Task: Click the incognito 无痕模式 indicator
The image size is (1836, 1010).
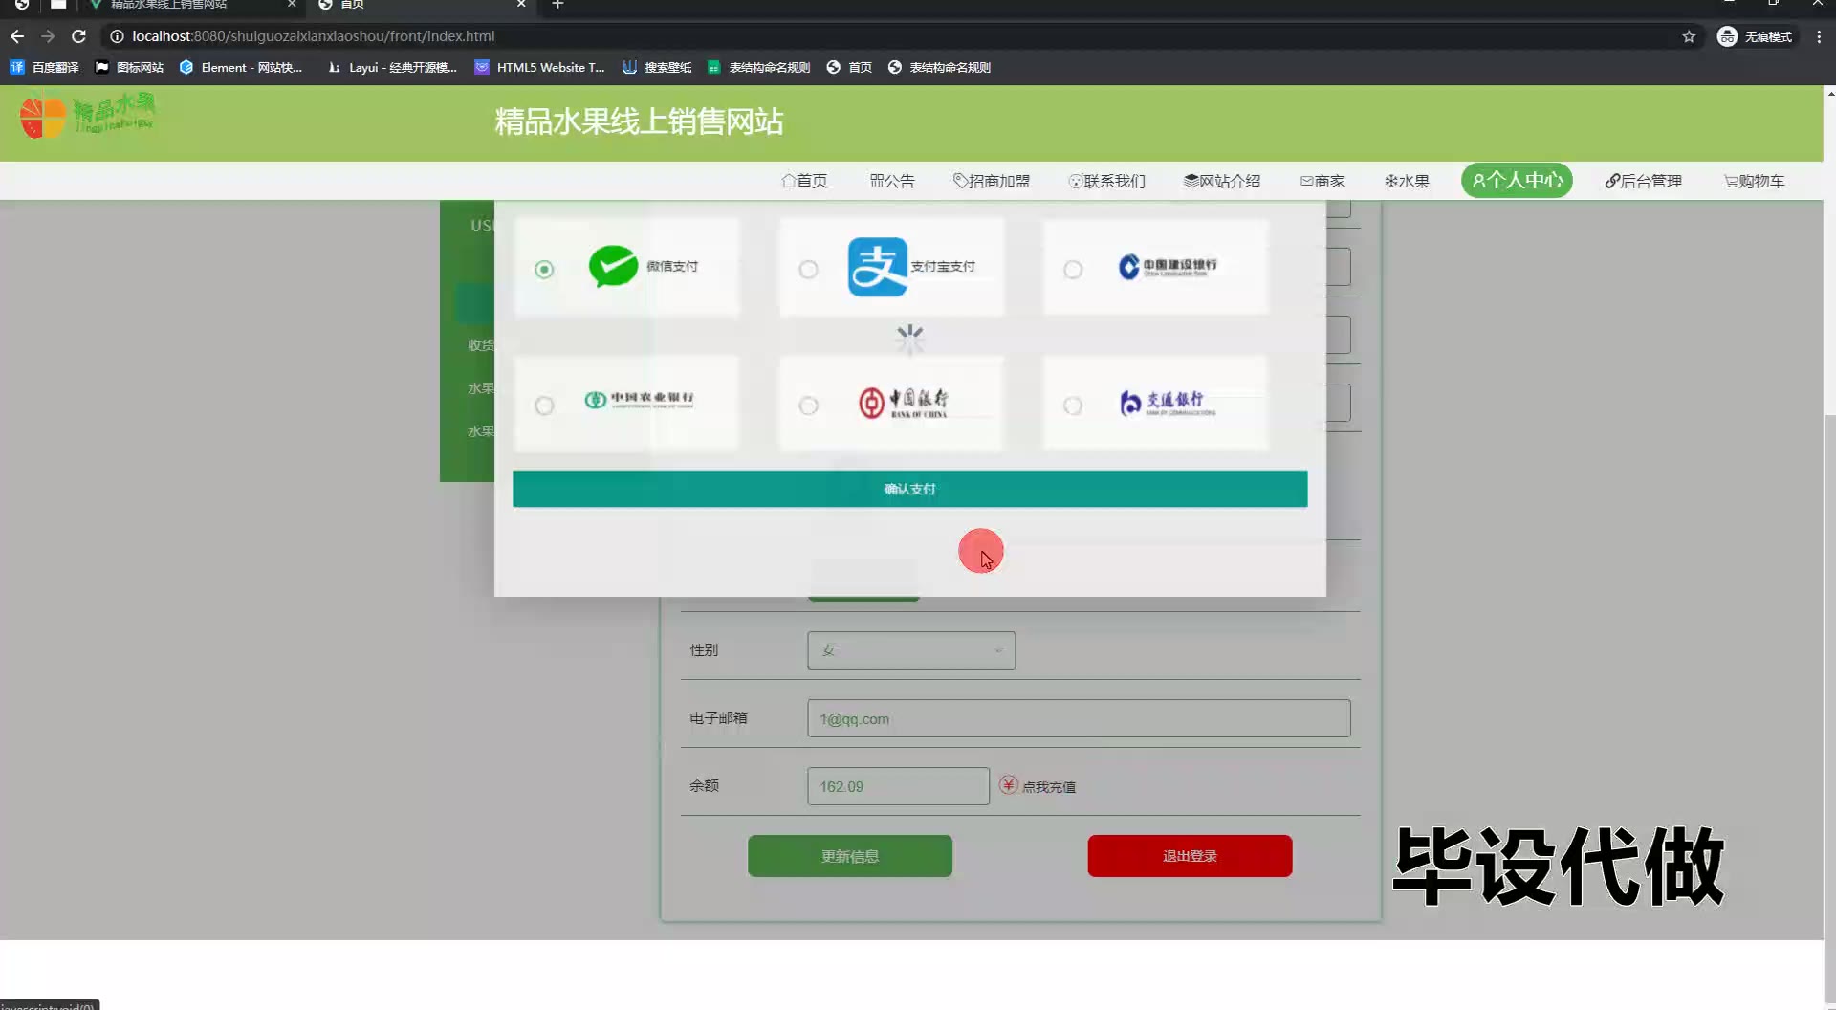Action: [1756, 36]
